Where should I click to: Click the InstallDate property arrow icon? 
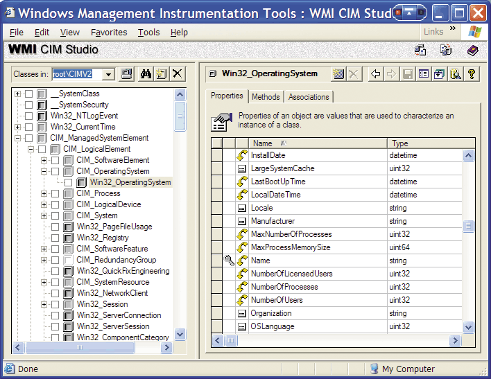click(242, 155)
